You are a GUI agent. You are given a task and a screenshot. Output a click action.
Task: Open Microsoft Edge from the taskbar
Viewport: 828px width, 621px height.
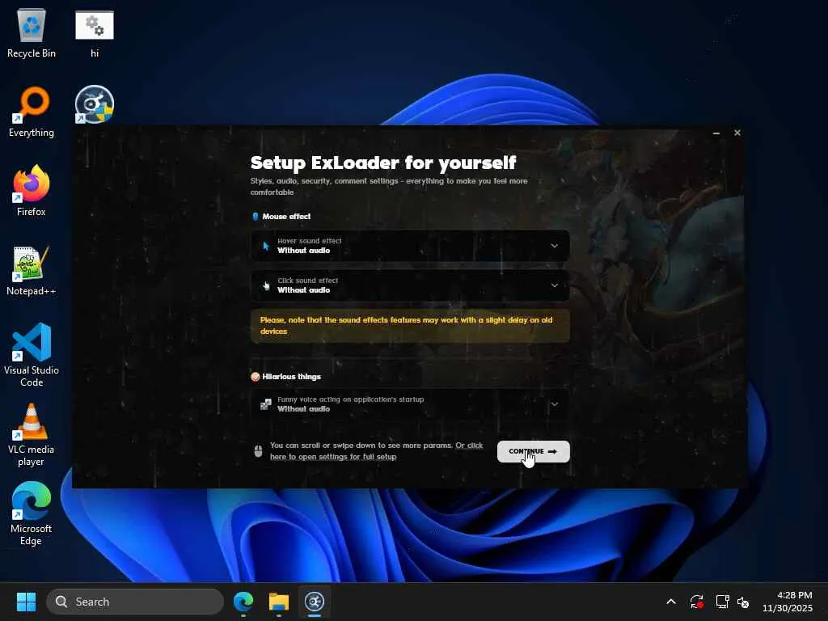click(x=243, y=602)
